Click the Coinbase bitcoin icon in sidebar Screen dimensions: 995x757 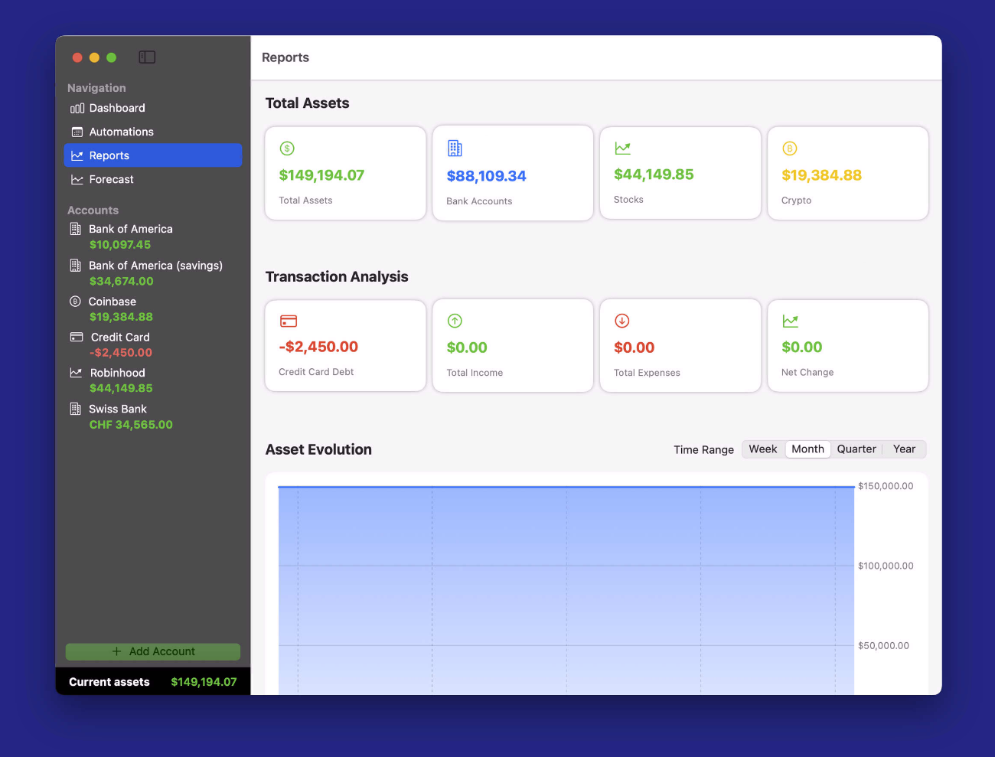75,302
